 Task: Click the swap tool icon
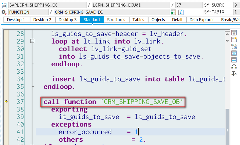[234, 46]
